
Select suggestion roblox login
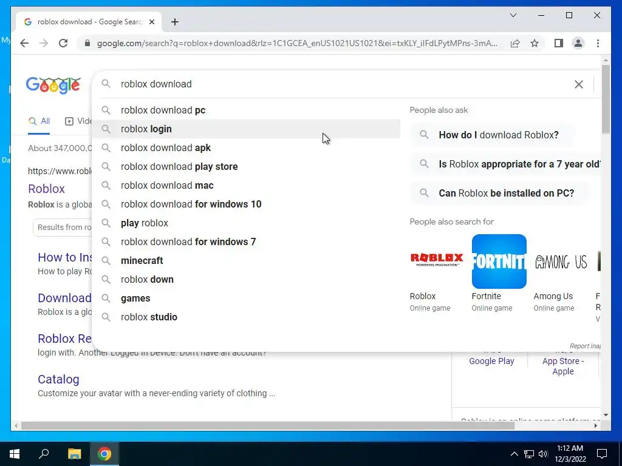246,129
